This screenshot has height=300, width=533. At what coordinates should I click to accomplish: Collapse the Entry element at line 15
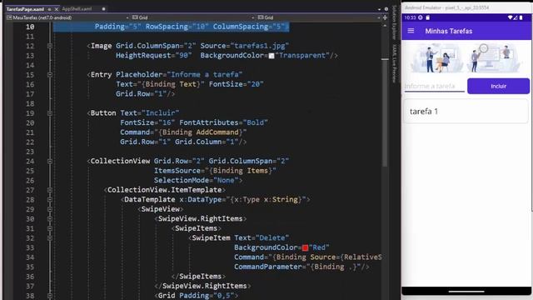point(50,74)
